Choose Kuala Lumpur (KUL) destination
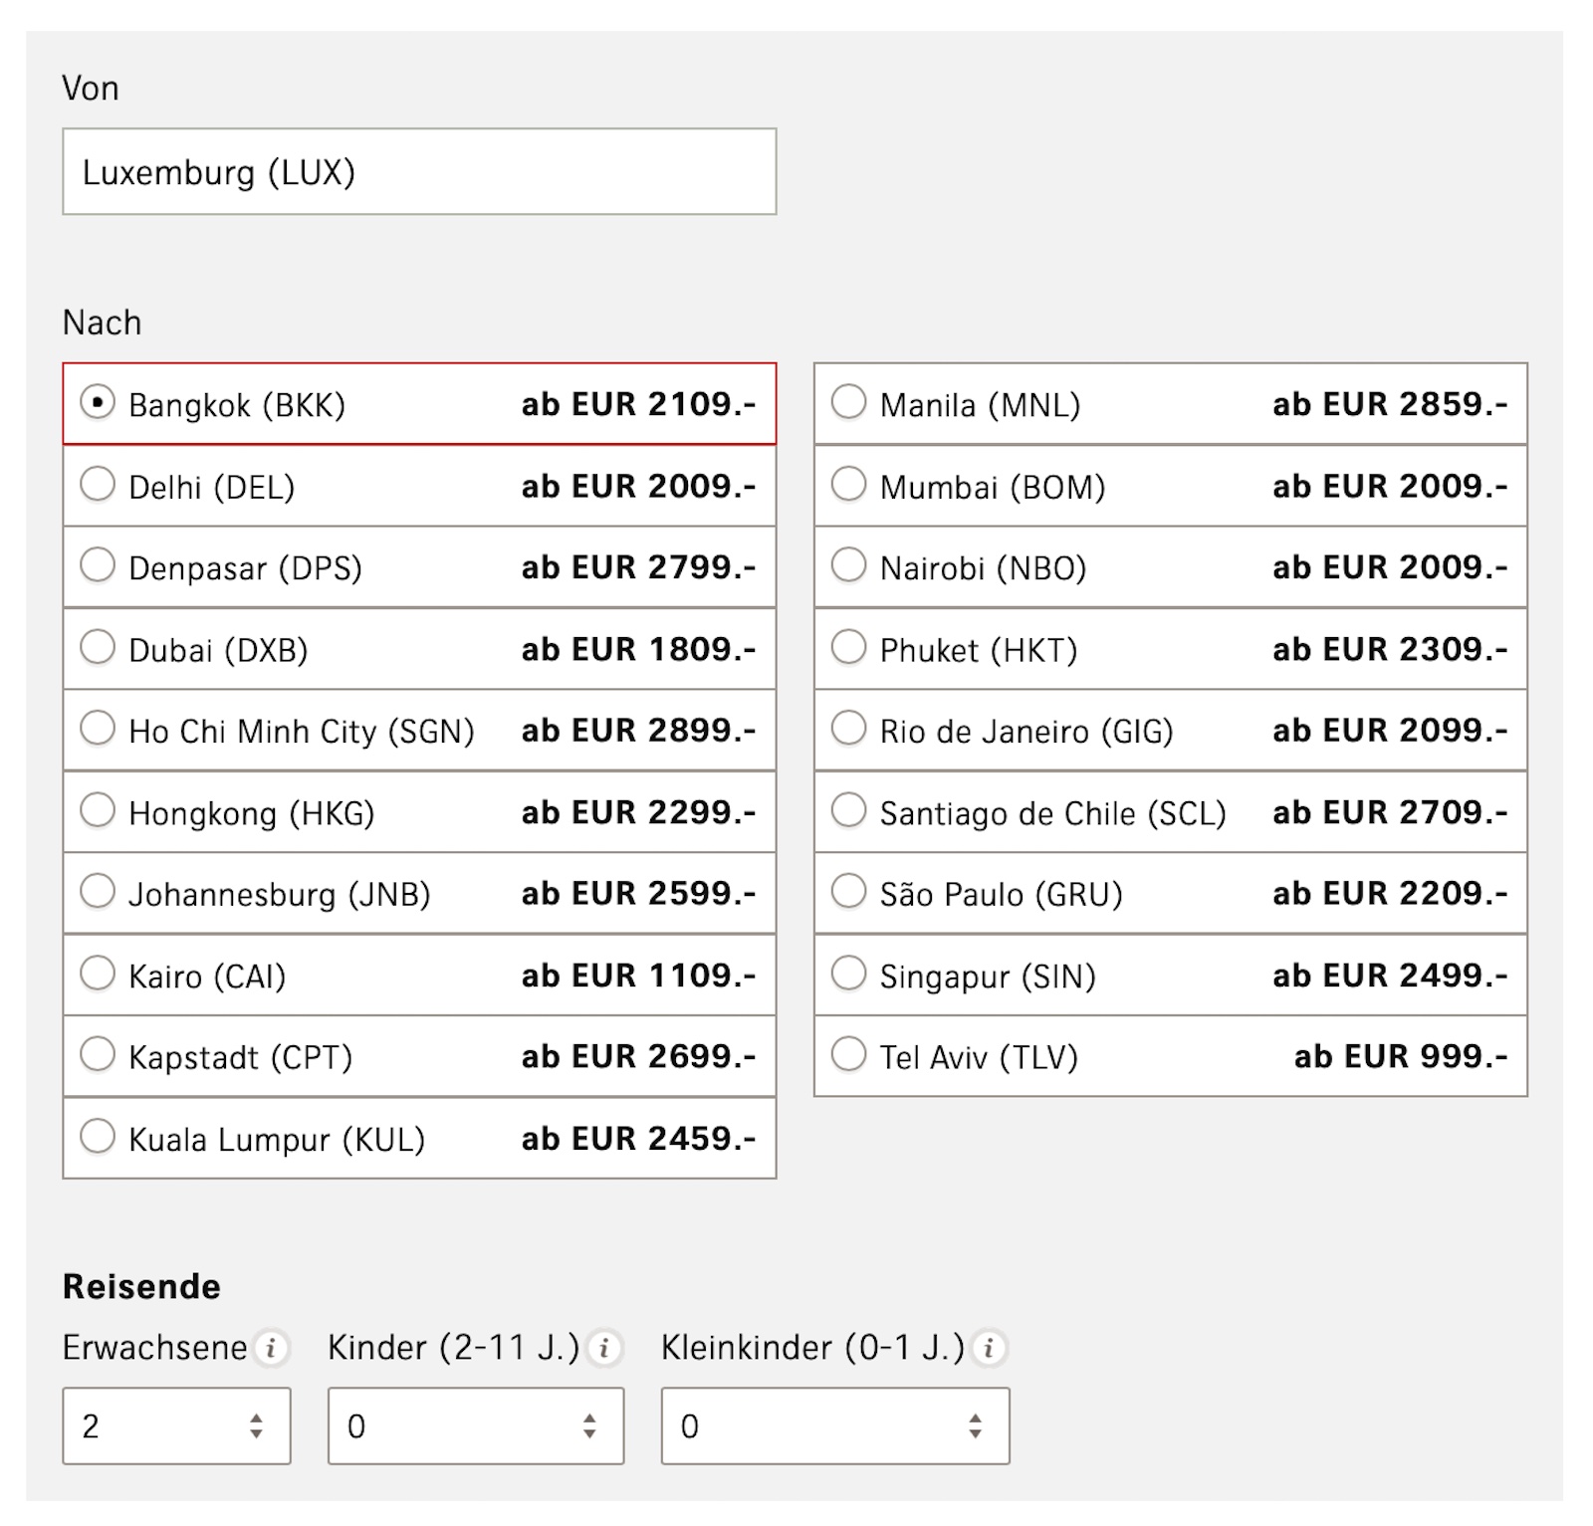Image resolution: width=1593 pixels, height=1526 pixels. [x=98, y=1136]
